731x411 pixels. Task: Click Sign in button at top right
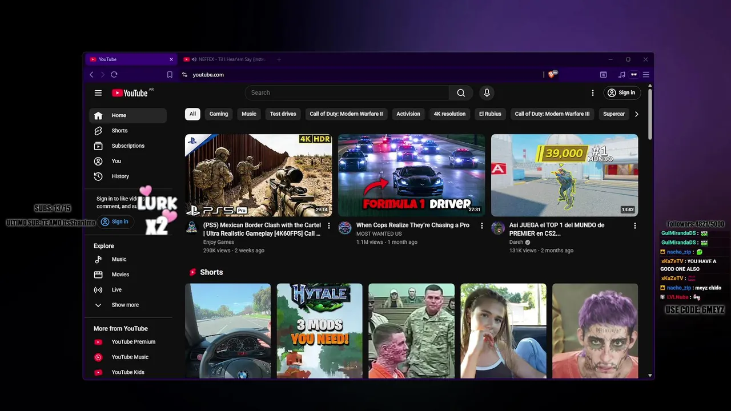[x=621, y=92]
